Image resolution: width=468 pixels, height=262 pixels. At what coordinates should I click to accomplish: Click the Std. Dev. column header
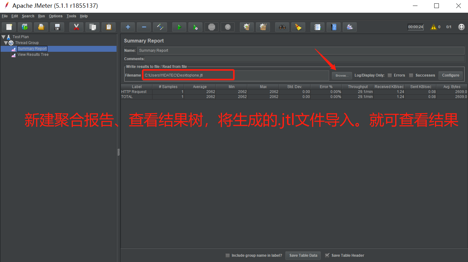pyautogui.click(x=294, y=87)
